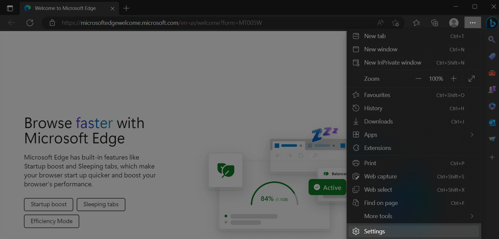This screenshot has width=499, height=239.
Task: Close the Settings and more menu
Action: (x=473, y=23)
